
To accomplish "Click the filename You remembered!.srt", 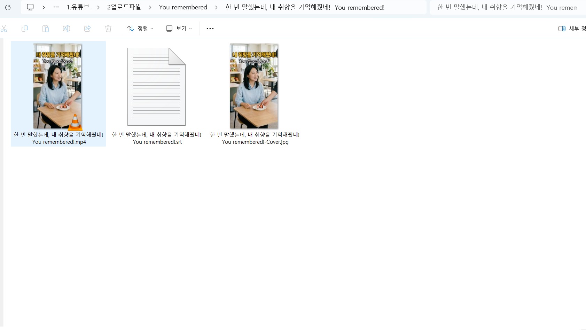I will click(x=157, y=138).
